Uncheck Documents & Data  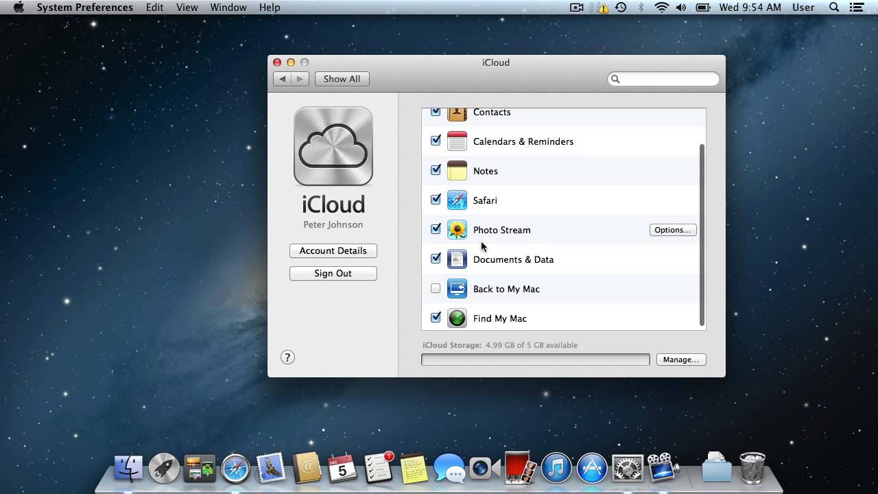[436, 259]
